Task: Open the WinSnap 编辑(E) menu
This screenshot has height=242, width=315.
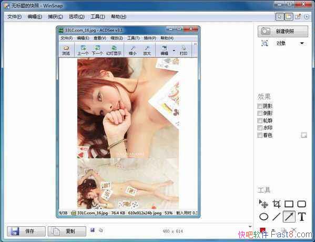Action: tap(35, 16)
